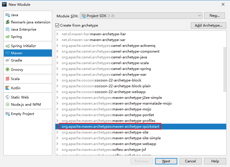
Task: Click the flexmark-java extension icon
Action: [x=7, y=22]
